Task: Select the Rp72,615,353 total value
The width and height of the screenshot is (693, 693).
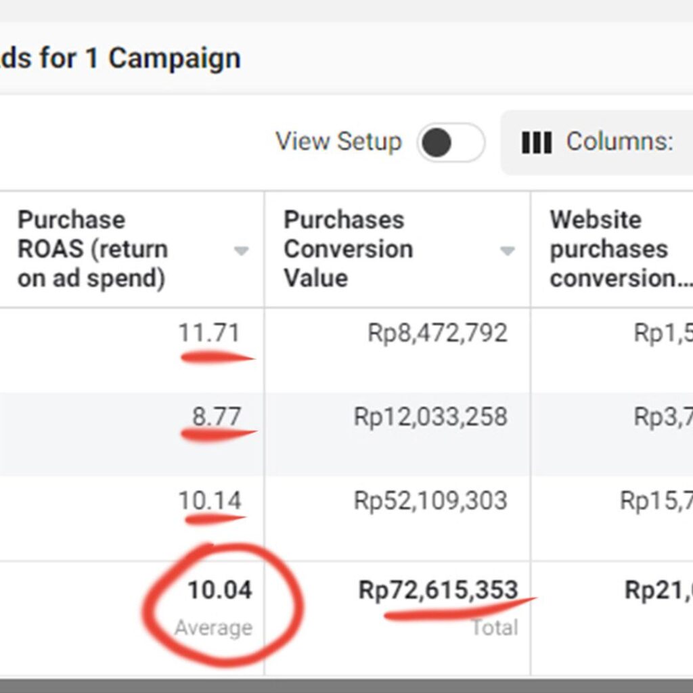Action: pos(438,590)
